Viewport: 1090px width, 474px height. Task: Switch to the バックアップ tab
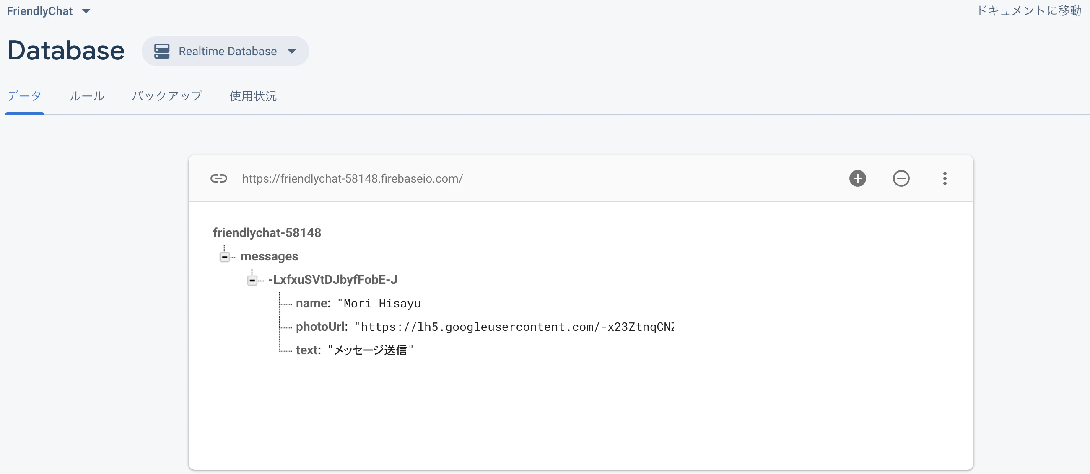pyautogui.click(x=167, y=96)
